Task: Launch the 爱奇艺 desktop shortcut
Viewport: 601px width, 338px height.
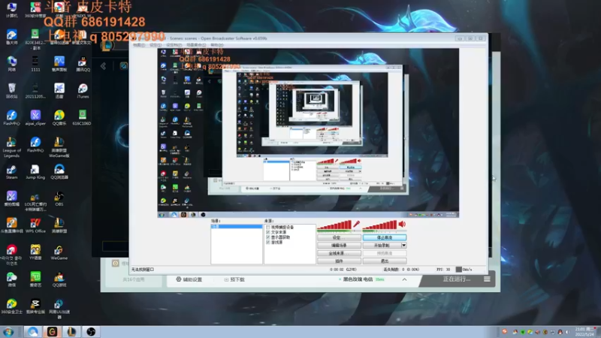Action: tap(35, 279)
